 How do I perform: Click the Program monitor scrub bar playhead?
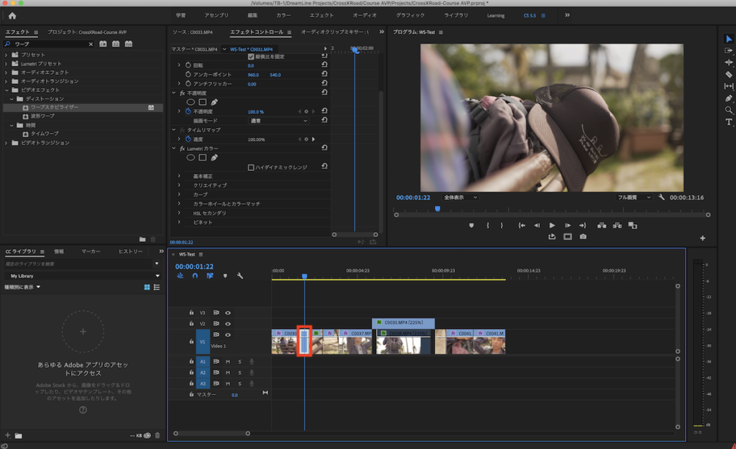(437, 208)
